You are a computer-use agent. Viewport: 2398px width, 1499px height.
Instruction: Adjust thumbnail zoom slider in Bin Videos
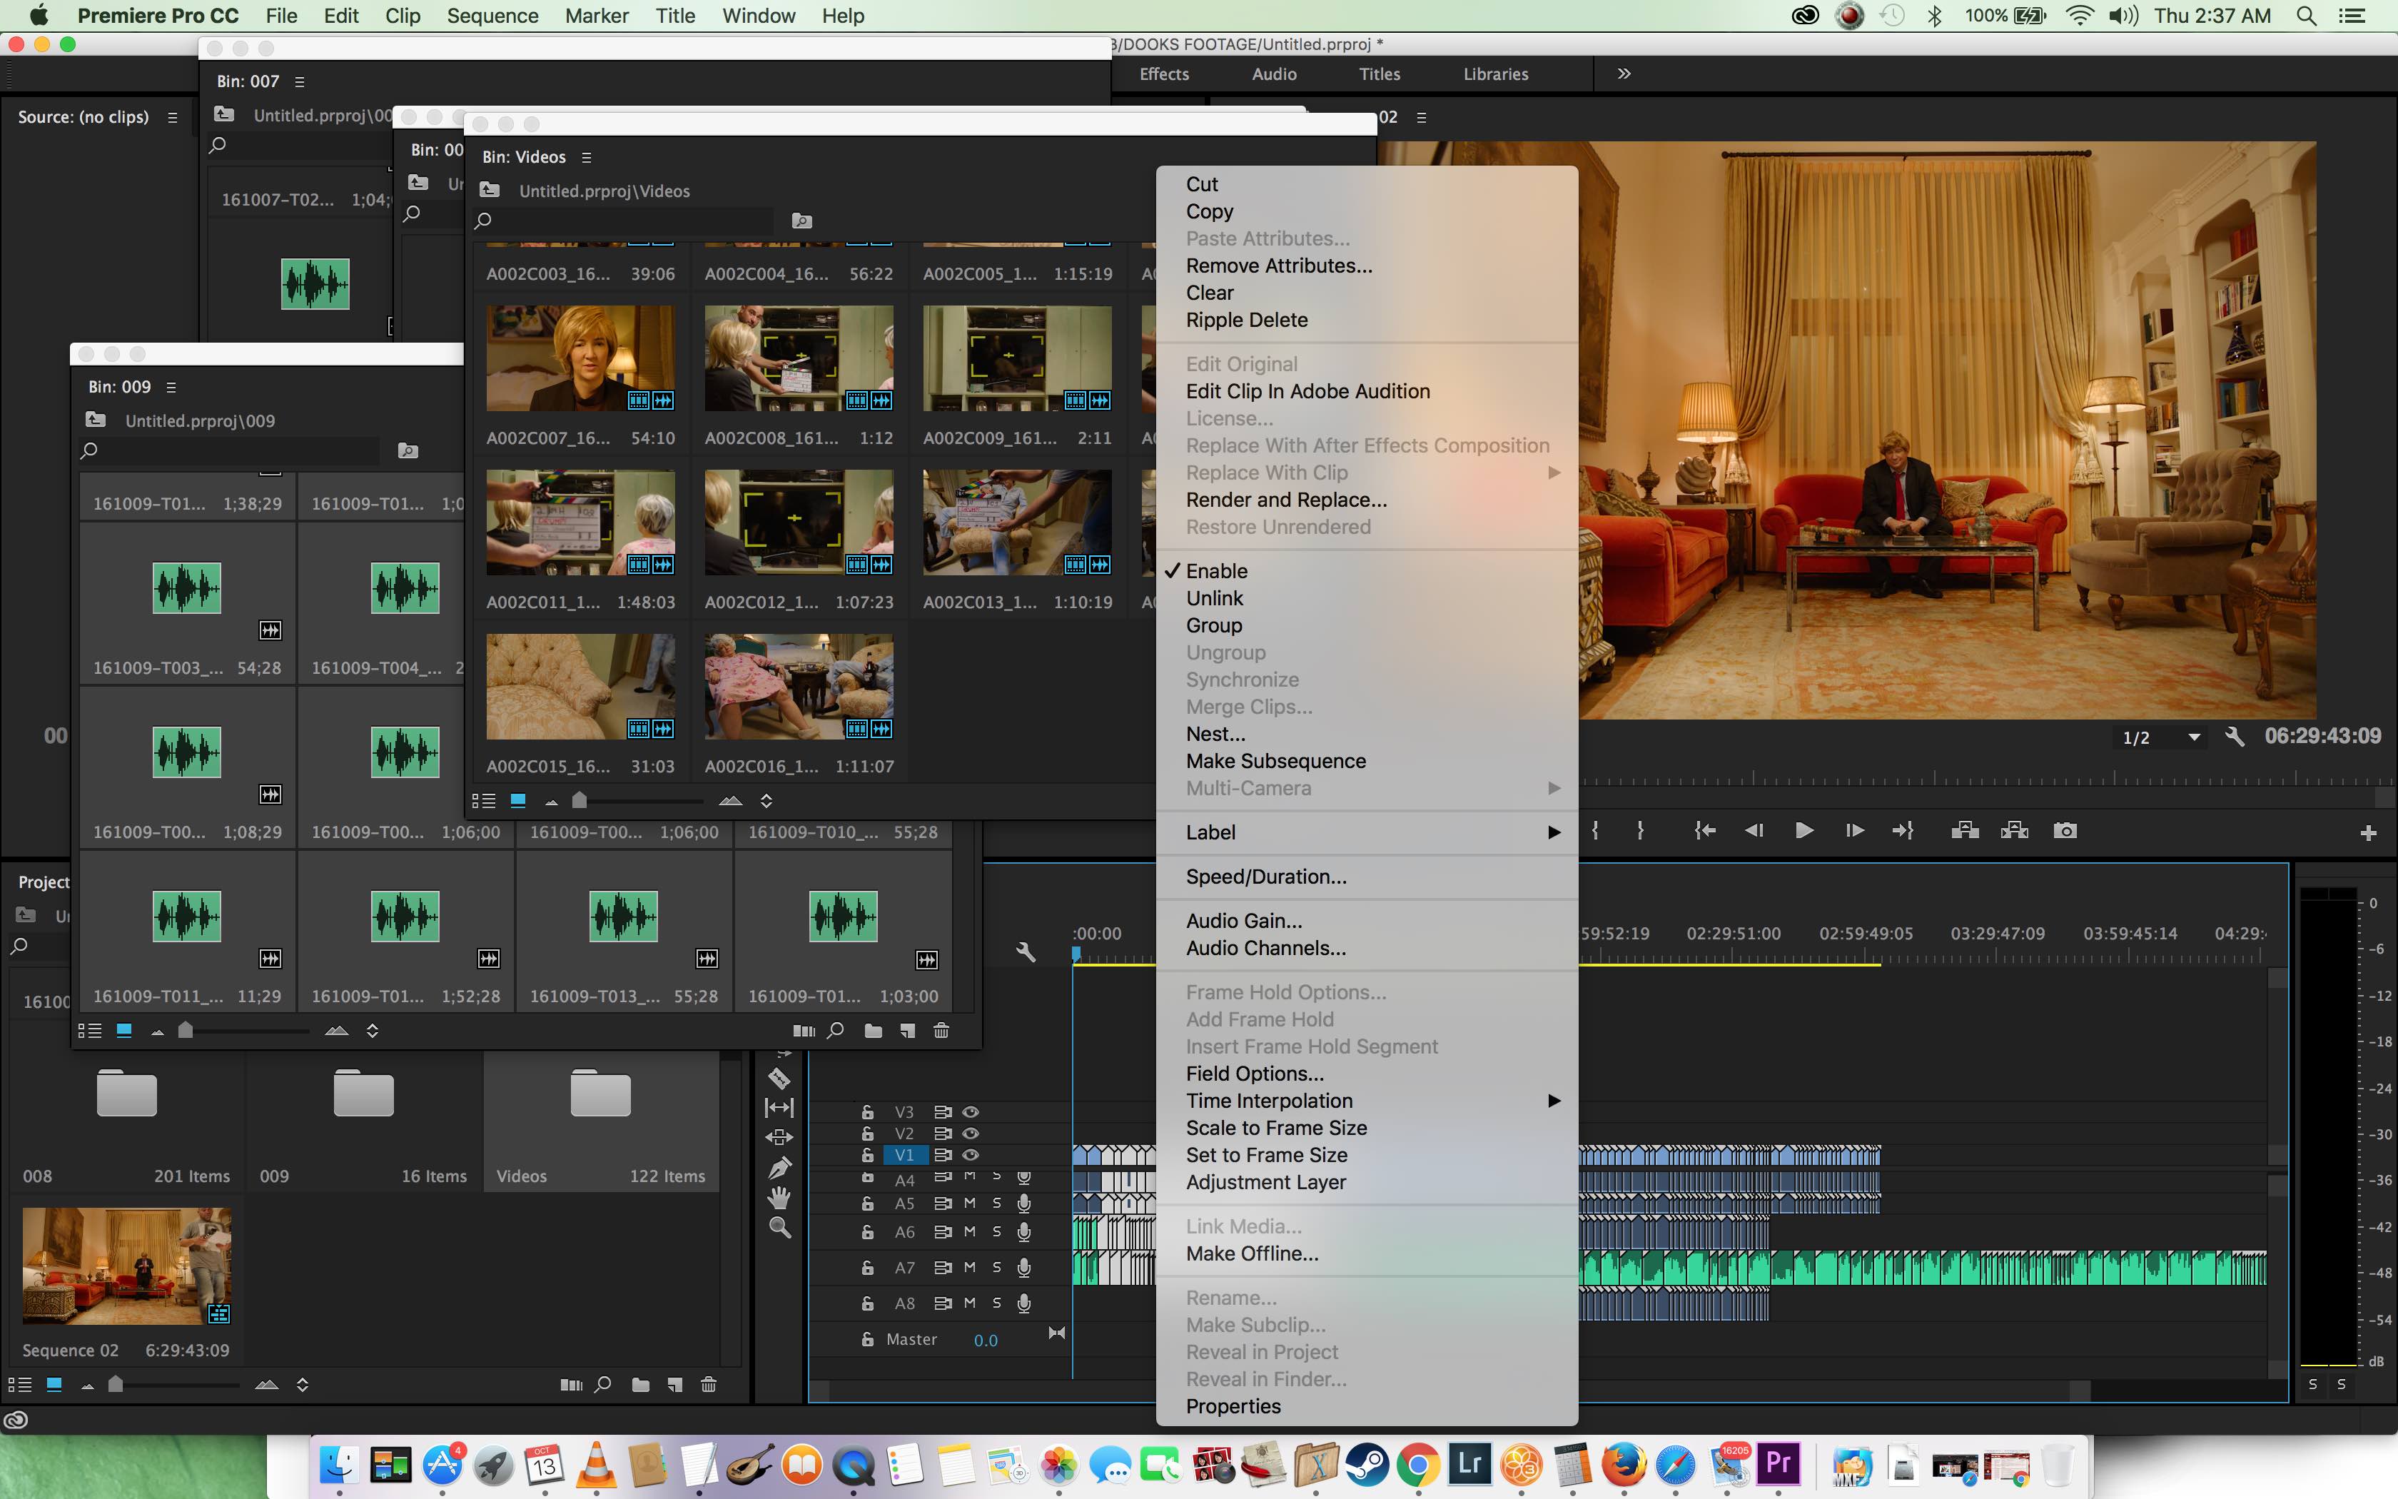click(x=581, y=801)
